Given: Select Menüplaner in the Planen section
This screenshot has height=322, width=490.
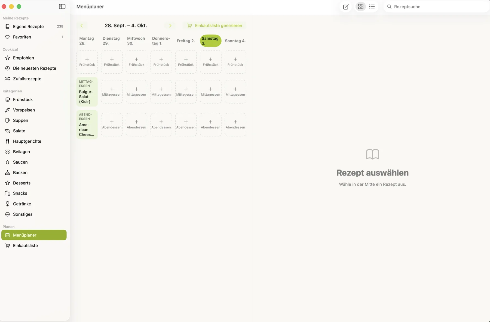Looking at the screenshot, I should pos(34,235).
